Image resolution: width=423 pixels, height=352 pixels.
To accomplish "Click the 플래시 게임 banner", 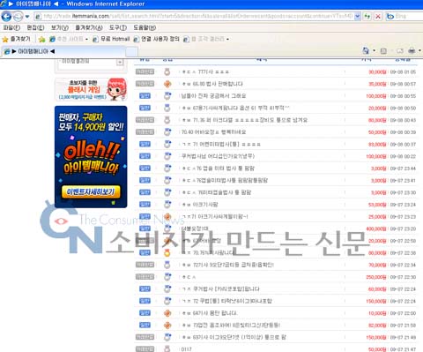I will 91,89.
